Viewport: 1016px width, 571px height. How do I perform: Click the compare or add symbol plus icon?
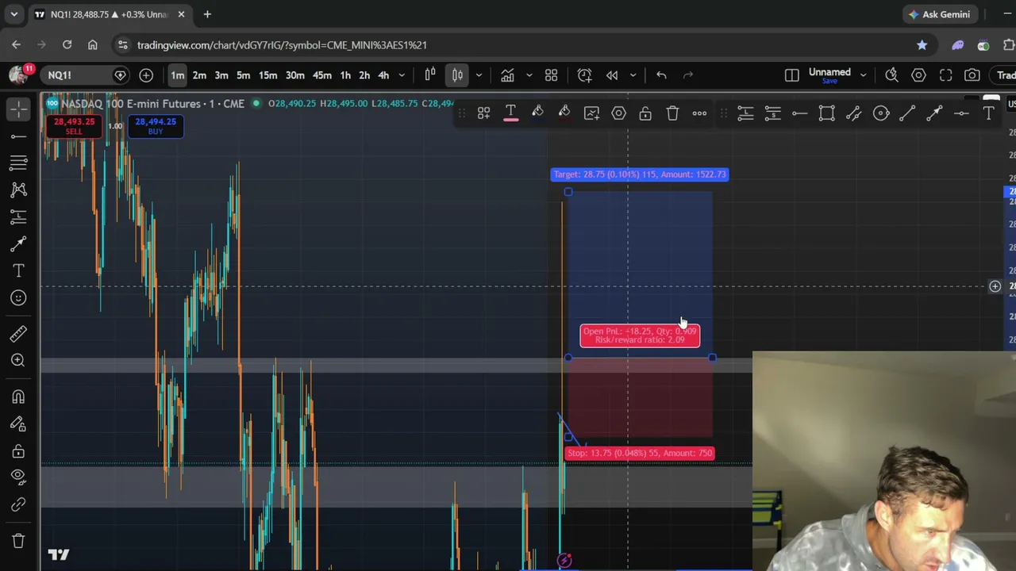click(x=146, y=75)
